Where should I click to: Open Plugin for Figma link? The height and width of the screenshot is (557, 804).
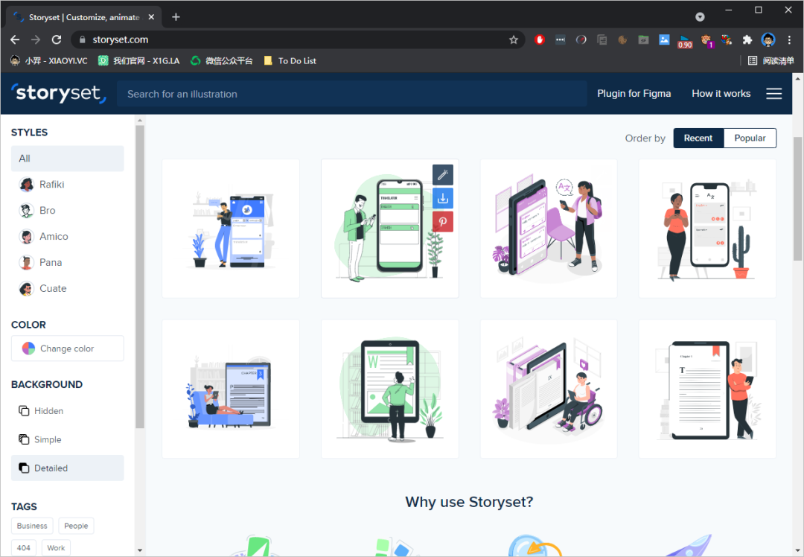tap(634, 93)
